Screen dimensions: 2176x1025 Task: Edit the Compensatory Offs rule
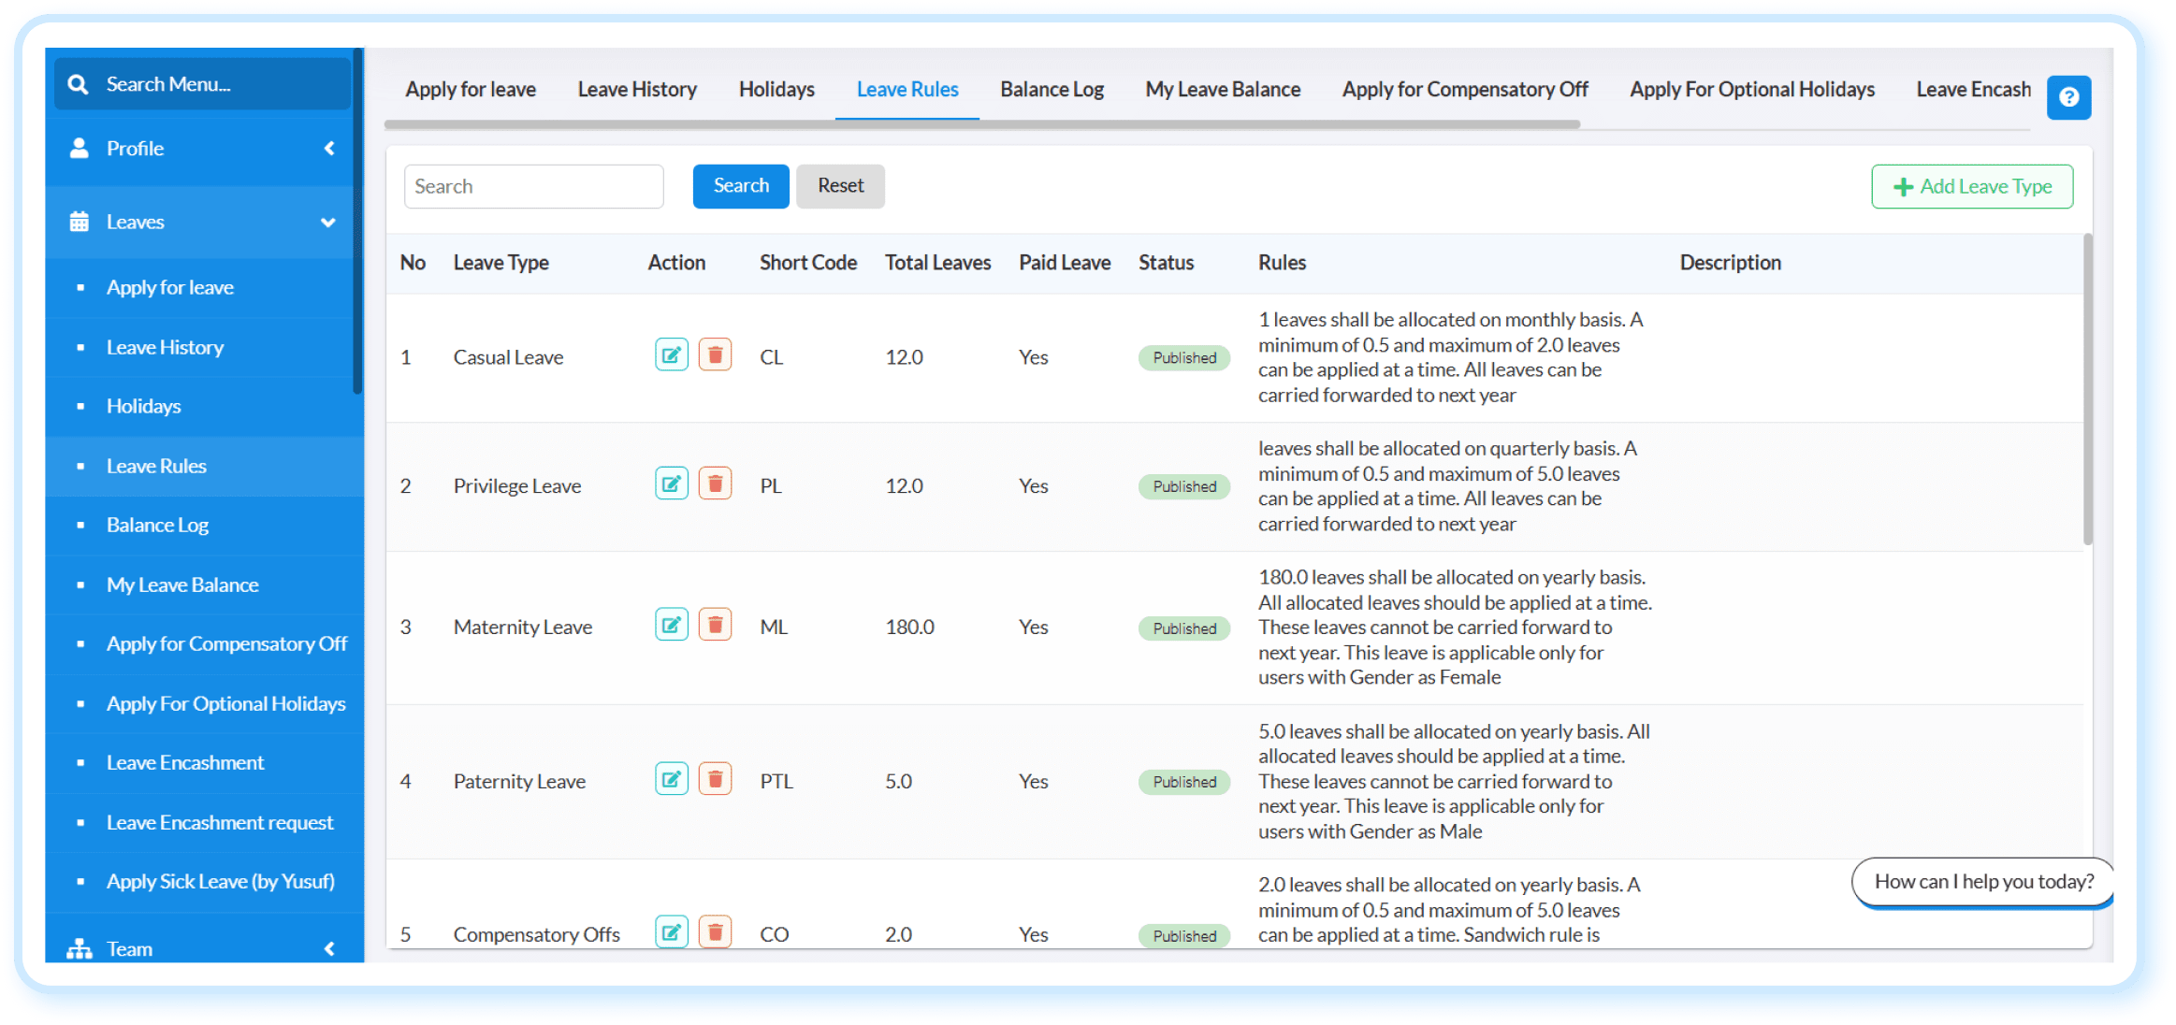coord(672,932)
